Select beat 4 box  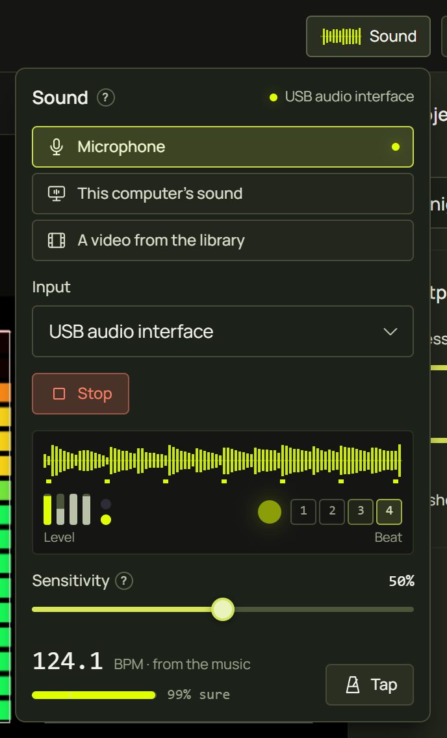[389, 512]
